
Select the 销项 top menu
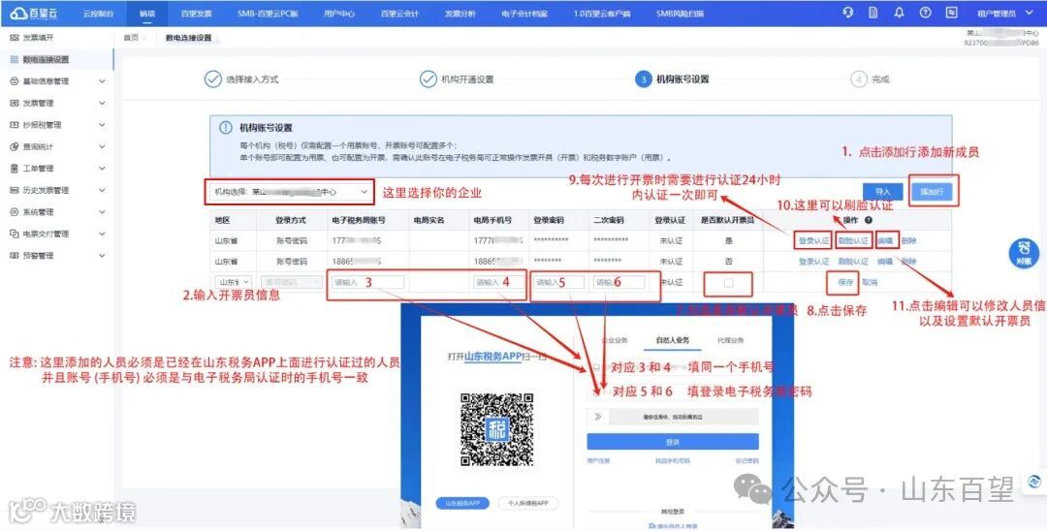click(147, 14)
